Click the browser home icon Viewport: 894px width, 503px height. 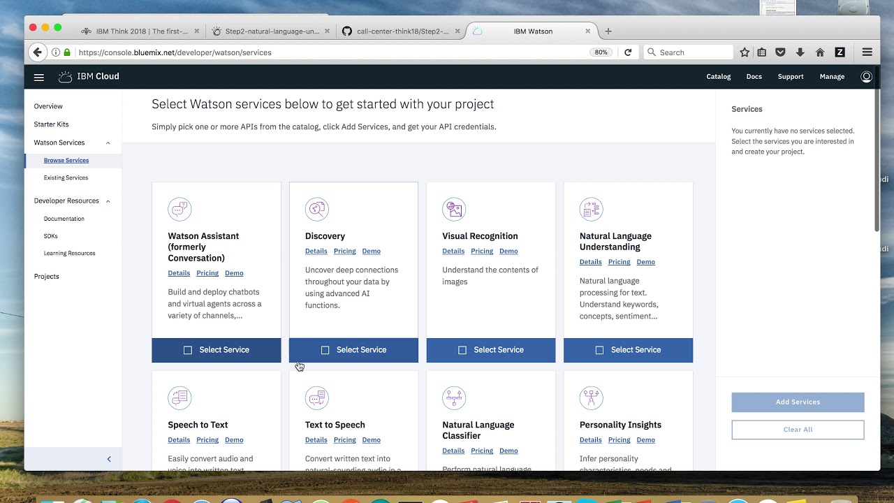[x=820, y=52]
